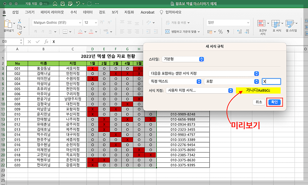Open the 스타일 기본형 dropdown in the dialog
This screenshot has height=185, width=308.
point(183,59)
